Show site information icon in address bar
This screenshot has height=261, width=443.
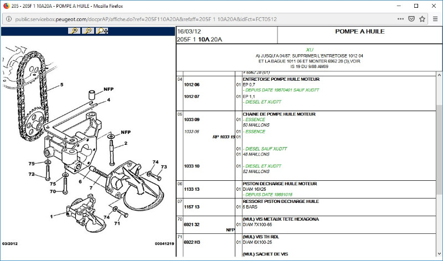tap(9, 19)
